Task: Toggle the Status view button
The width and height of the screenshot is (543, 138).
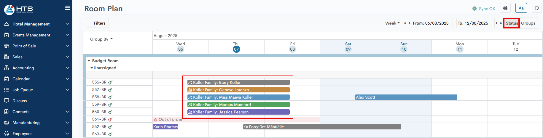Action: point(512,23)
